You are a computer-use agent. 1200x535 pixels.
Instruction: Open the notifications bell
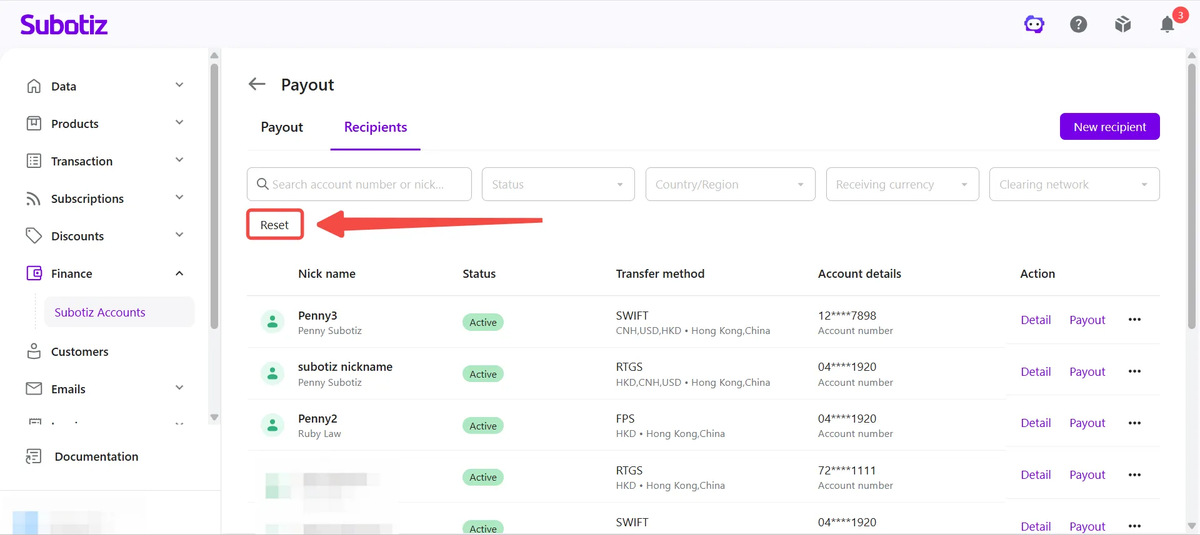click(1167, 24)
